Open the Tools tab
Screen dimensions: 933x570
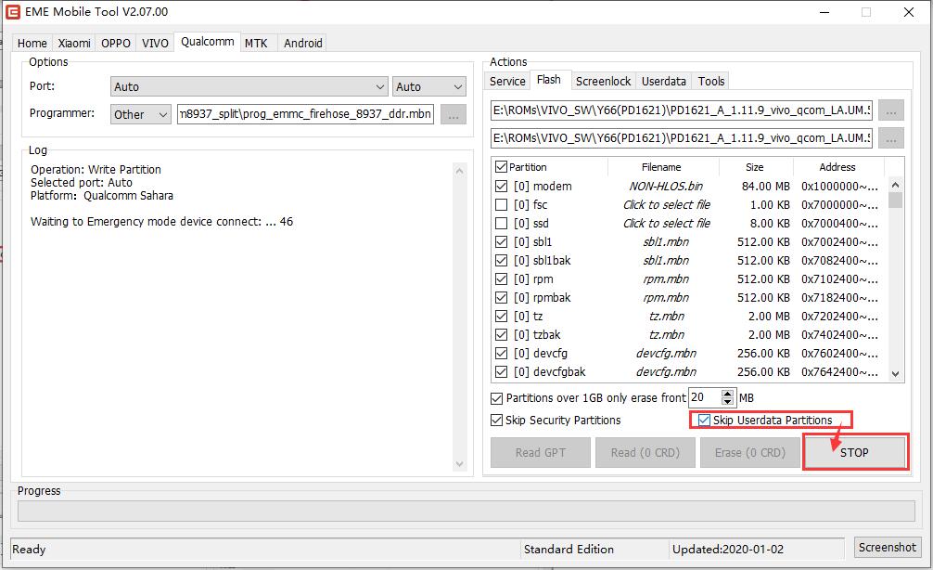click(711, 81)
